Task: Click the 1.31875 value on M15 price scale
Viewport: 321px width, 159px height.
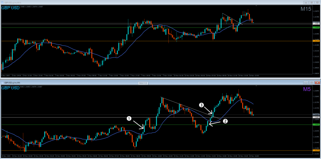Action: point(316,12)
